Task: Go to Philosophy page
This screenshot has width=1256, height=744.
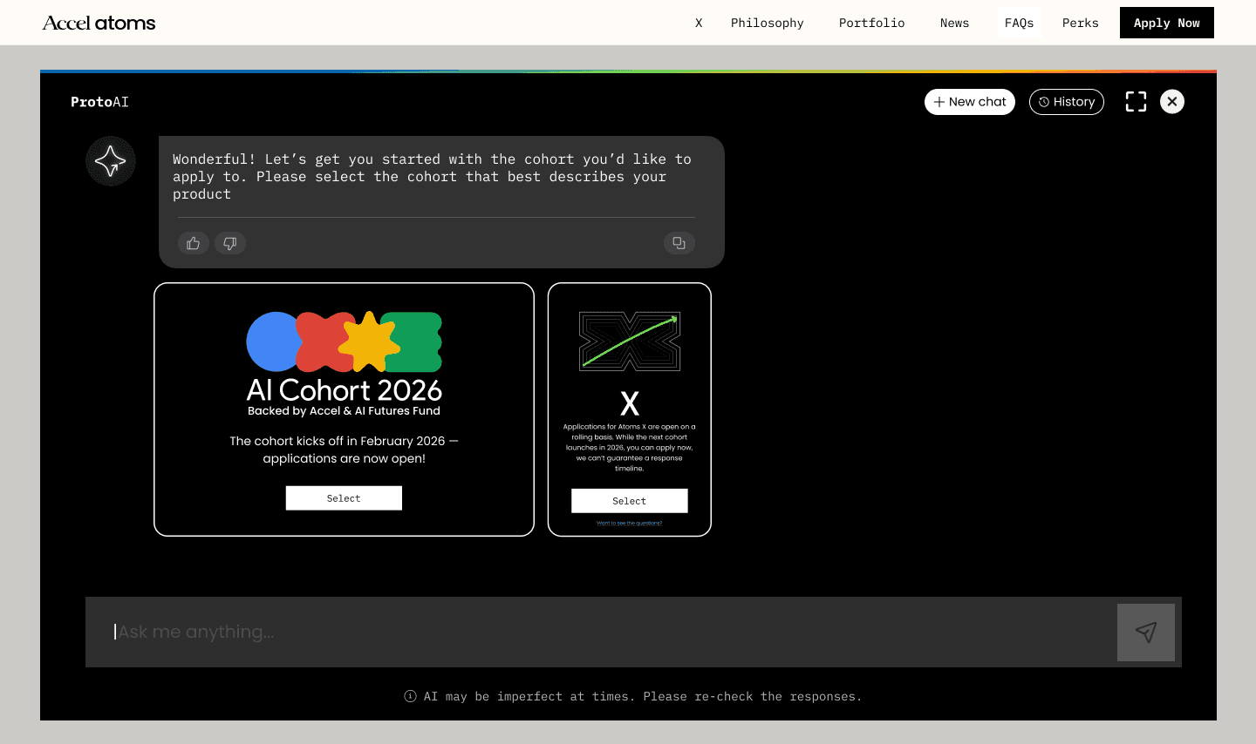Action: pos(768,23)
